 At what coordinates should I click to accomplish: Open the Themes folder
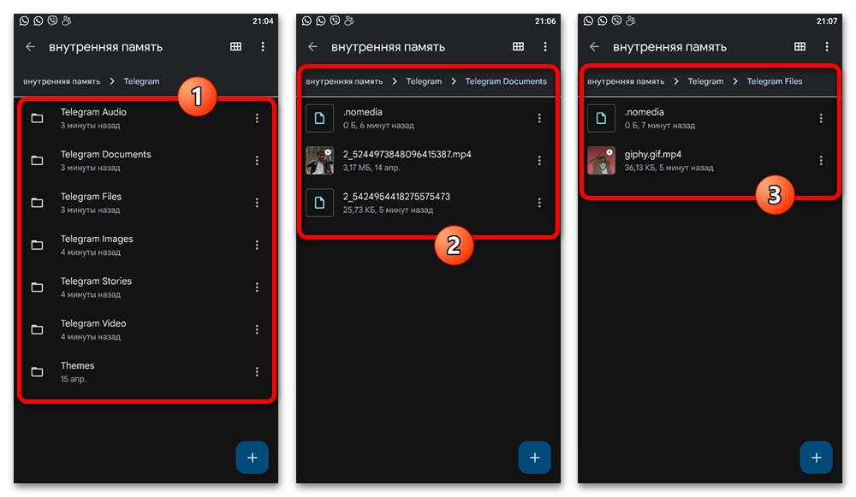146,372
